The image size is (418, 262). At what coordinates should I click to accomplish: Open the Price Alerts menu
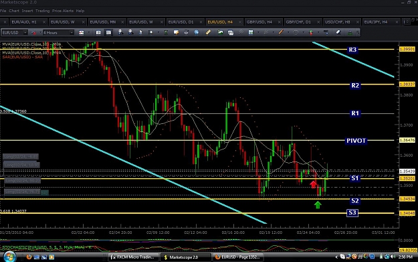pyautogui.click(x=63, y=11)
